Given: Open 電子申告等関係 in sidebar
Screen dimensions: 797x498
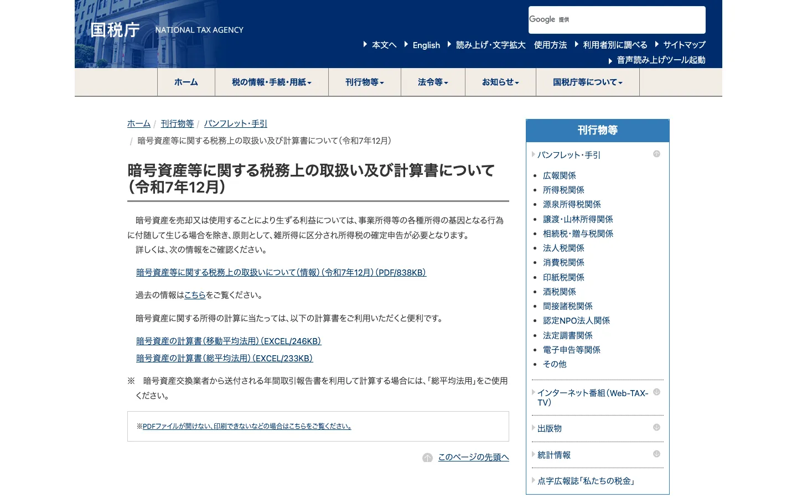Looking at the screenshot, I should (572, 350).
